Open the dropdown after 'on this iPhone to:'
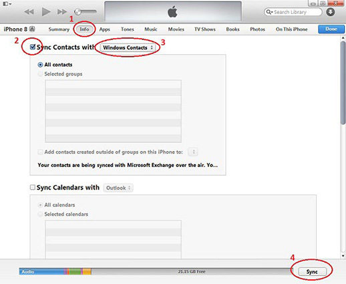The height and width of the screenshot is (284, 346). [x=193, y=152]
